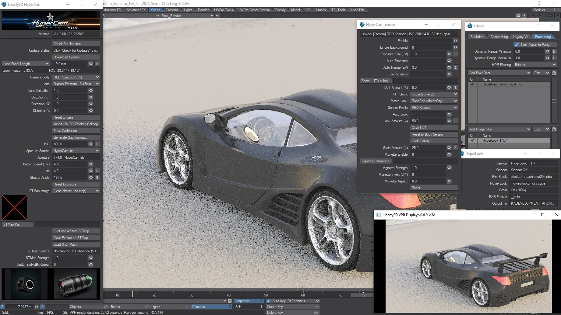Image resolution: width=561 pixels, height=315 pixels.
Task: Click the viewport center crosshair icon
Action: point(533,16)
